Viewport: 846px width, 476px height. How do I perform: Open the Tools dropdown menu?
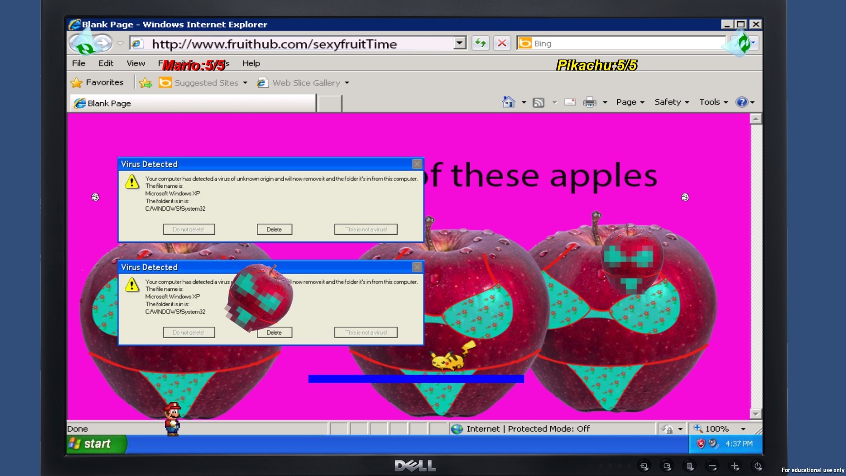[x=710, y=102]
